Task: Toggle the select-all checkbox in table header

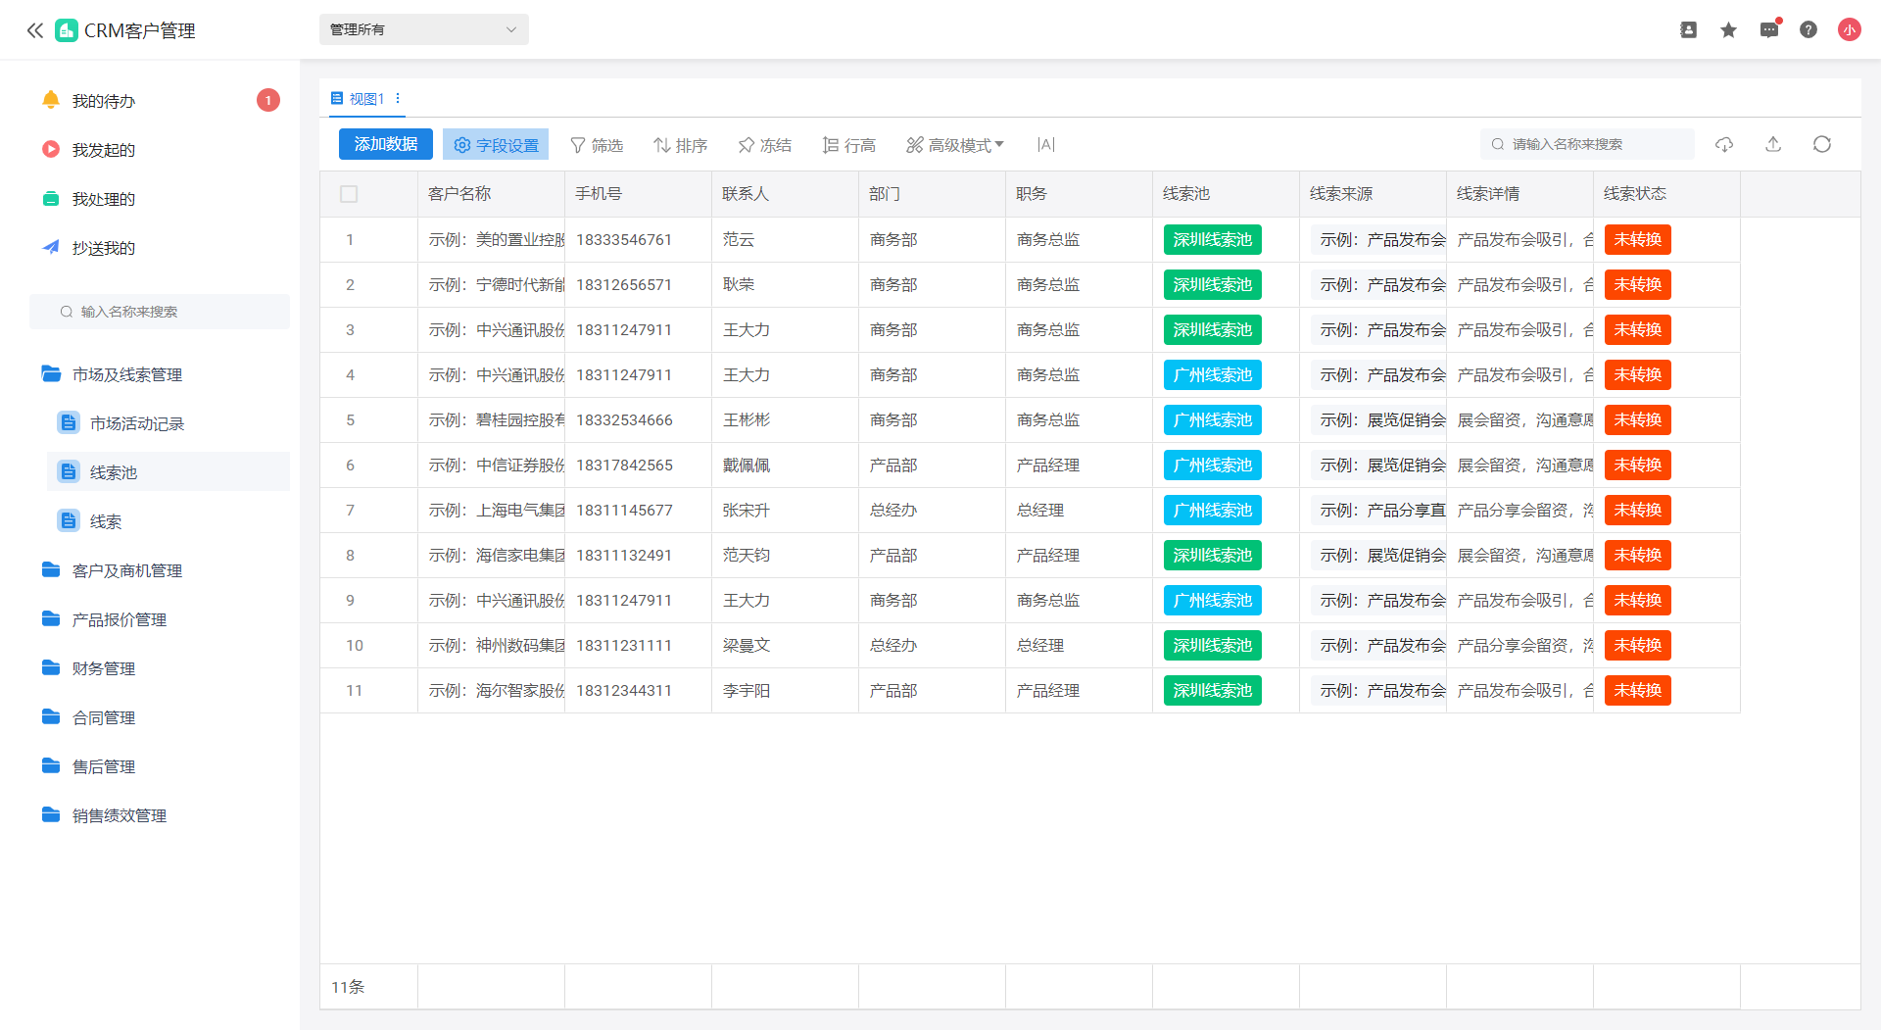Action: coord(349,194)
